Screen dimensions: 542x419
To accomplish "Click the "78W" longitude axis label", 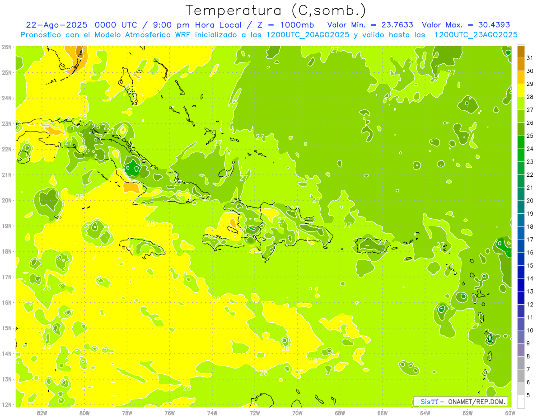I will tap(127, 413).
